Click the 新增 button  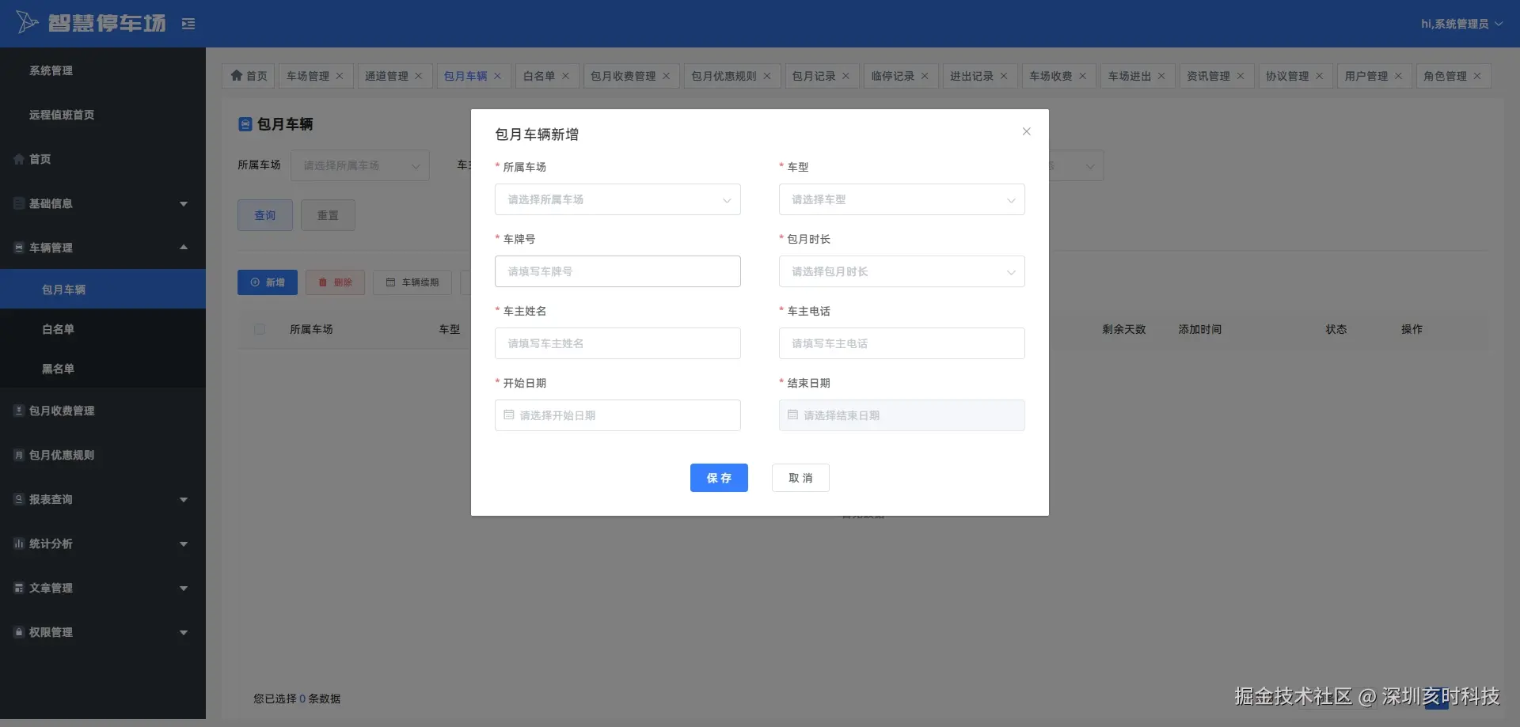pos(268,282)
